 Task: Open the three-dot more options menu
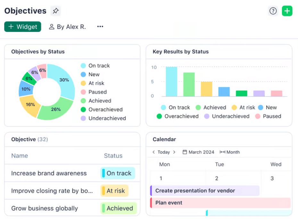coord(100,27)
